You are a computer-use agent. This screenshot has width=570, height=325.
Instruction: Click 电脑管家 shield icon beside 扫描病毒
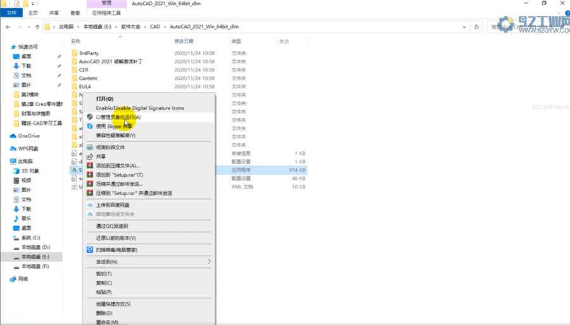tap(90, 250)
